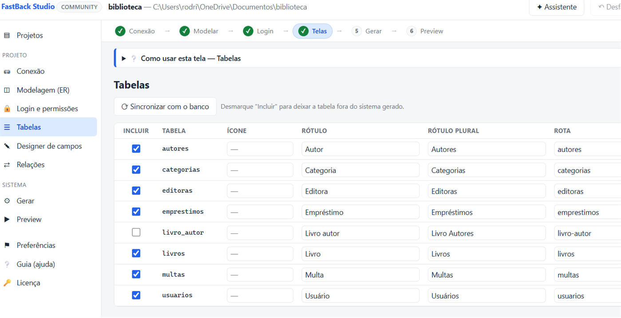The image size is (621, 318).
Task: Open the ícone picker for emprestimos
Action: click(260, 212)
